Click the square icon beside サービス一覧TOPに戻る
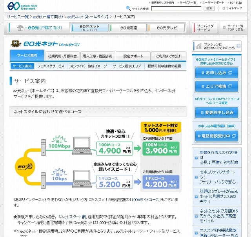The height and width of the screenshot is (237, 251). [224, 28]
